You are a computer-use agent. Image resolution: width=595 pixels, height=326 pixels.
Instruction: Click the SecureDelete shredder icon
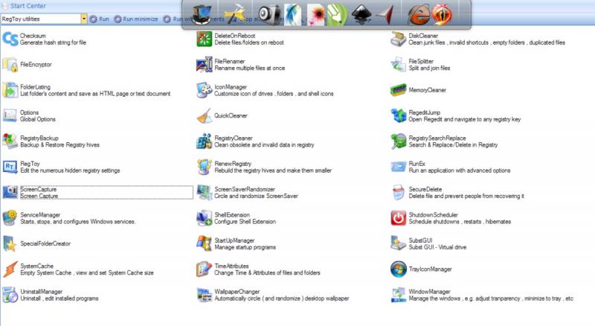(x=399, y=192)
